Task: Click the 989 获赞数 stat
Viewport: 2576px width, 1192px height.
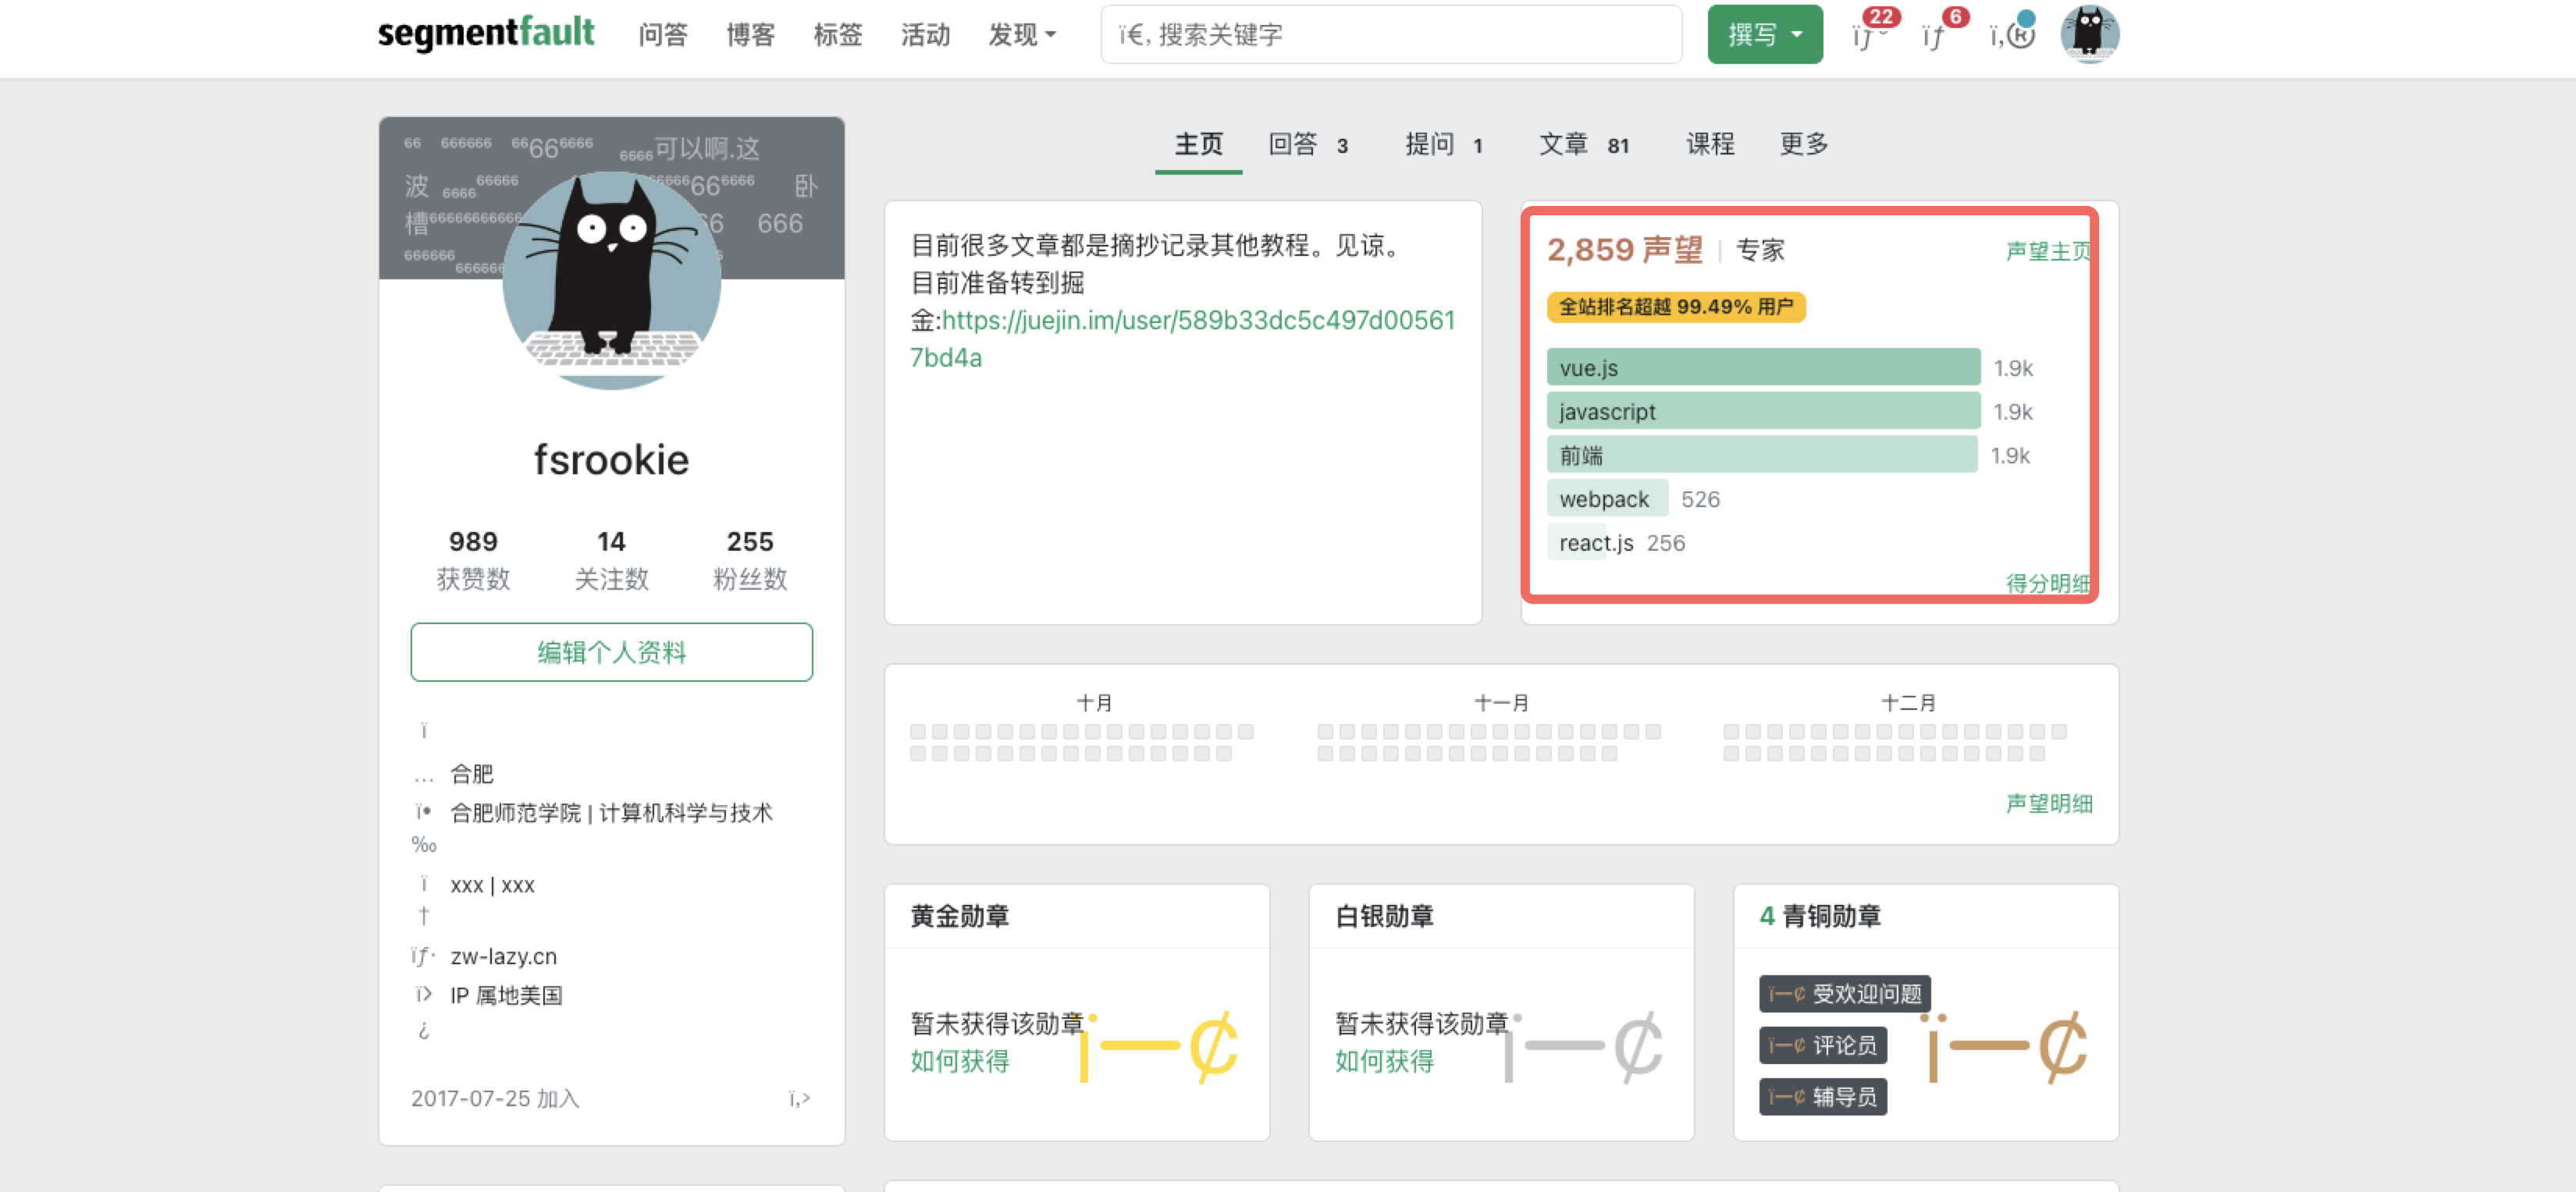Action: [473, 559]
